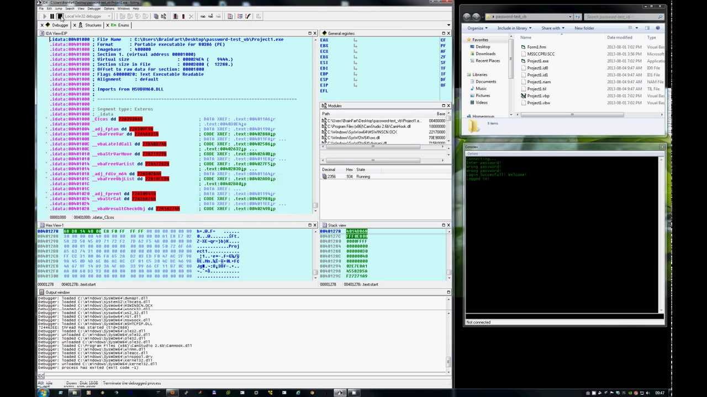Click the ZF flag in registers panel
The image size is (707, 397).
[x=443, y=57]
